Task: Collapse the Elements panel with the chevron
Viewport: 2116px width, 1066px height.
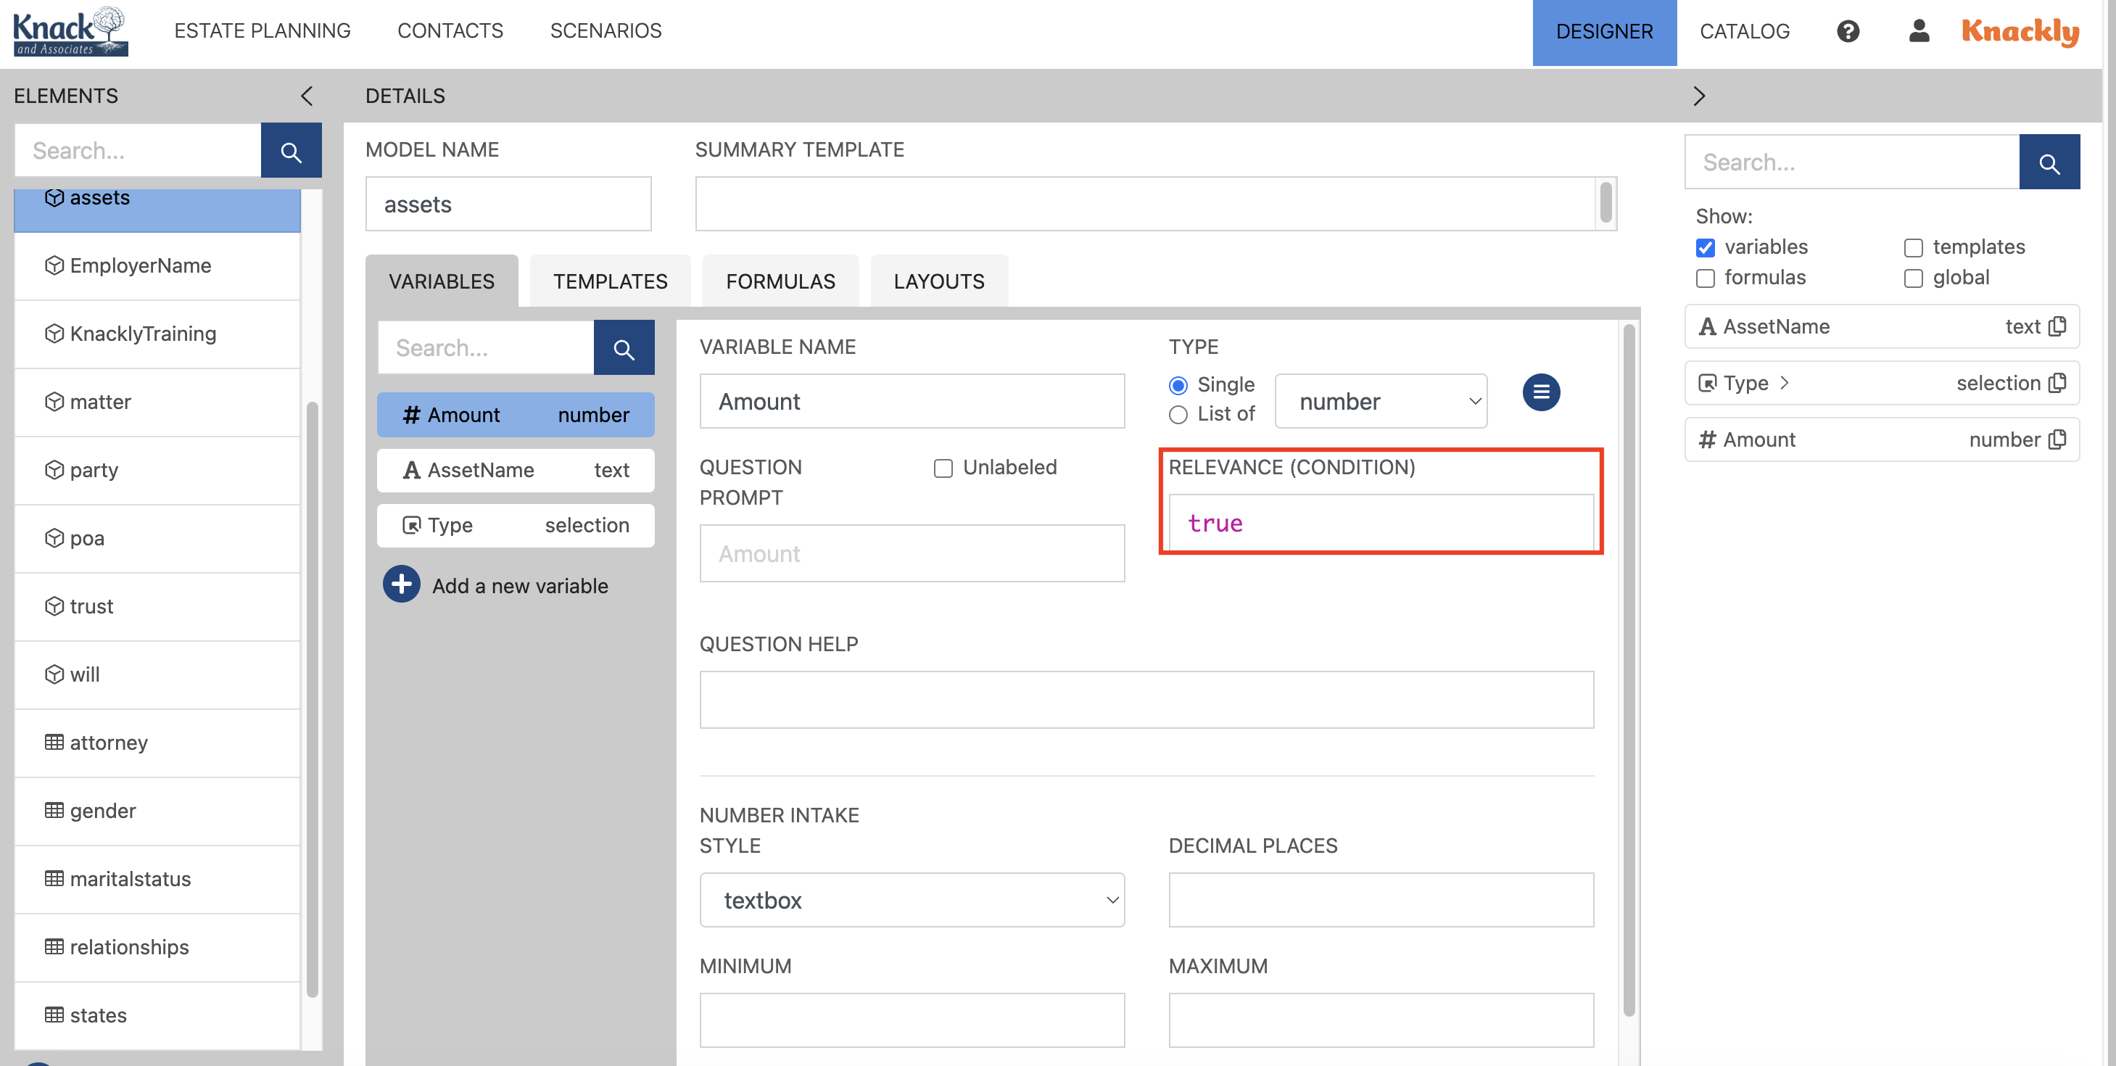Action: [307, 96]
